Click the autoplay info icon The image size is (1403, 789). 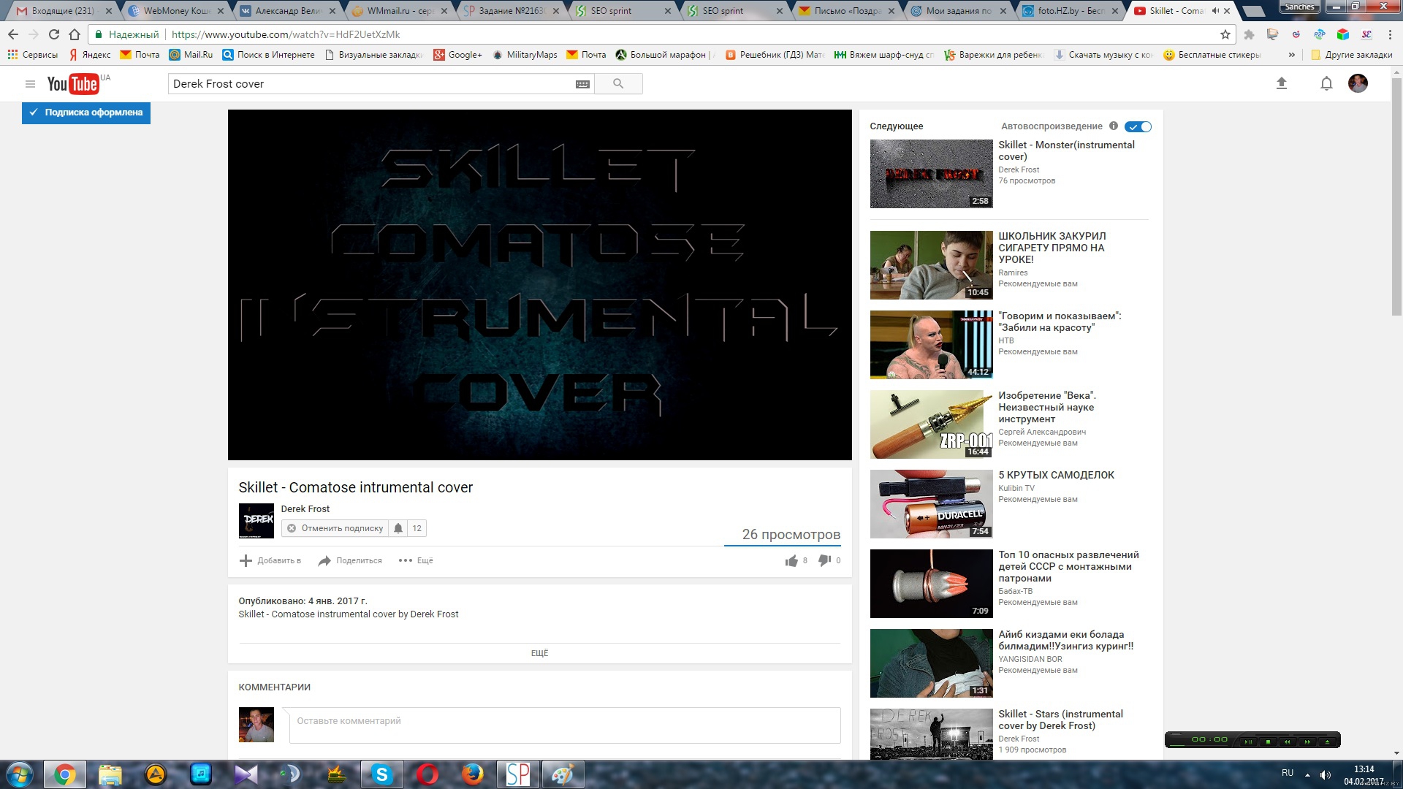click(x=1113, y=126)
